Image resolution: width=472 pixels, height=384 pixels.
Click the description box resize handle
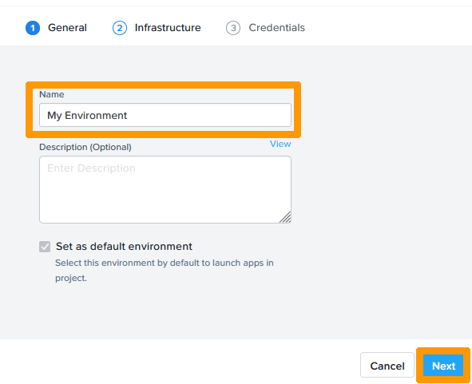[x=285, y=217]
